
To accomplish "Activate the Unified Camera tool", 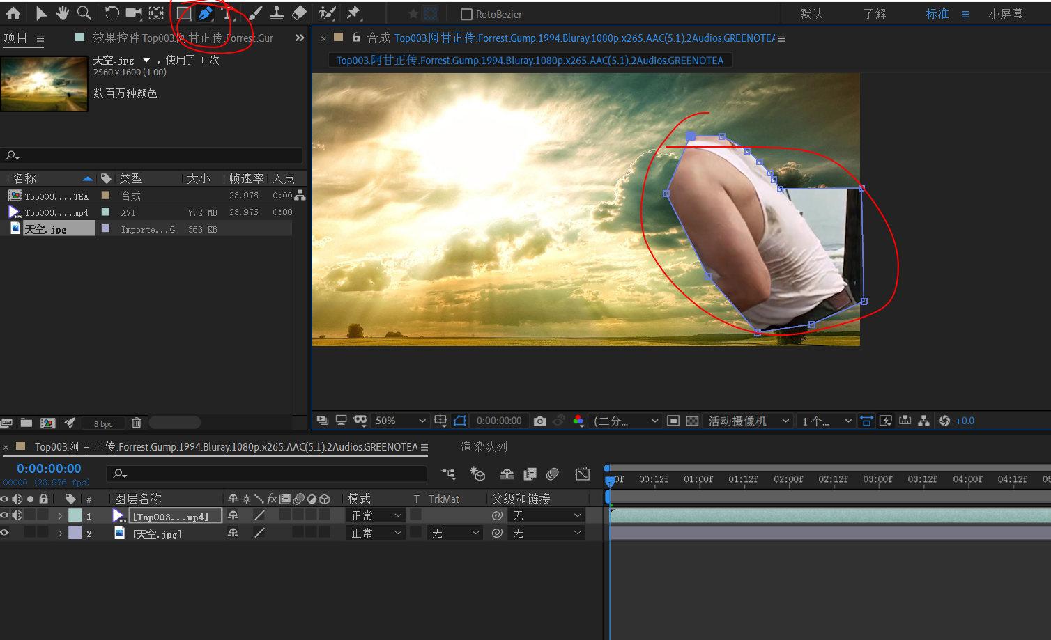I will [134, 13].
